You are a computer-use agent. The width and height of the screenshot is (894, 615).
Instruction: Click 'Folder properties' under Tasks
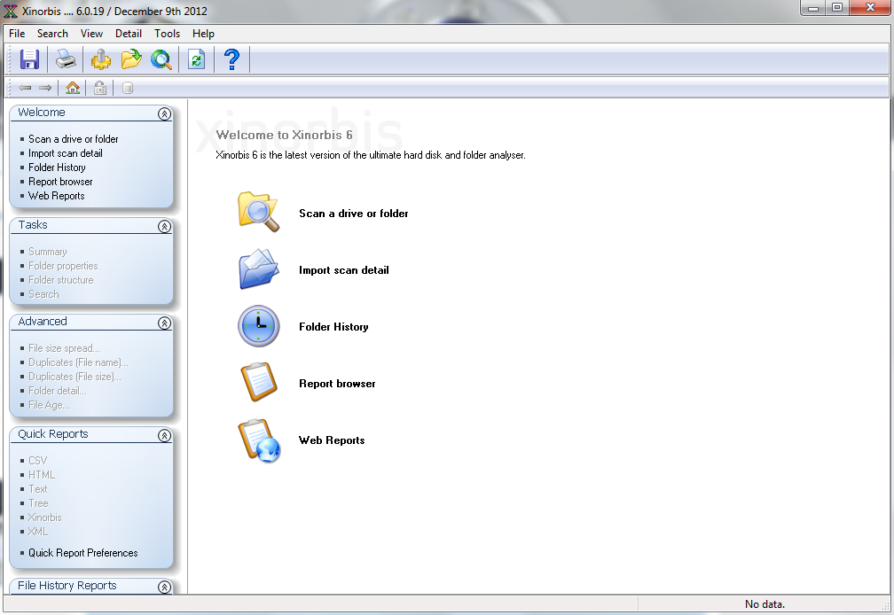(63, 266)
